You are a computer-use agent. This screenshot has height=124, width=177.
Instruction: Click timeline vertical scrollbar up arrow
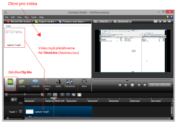172,104
